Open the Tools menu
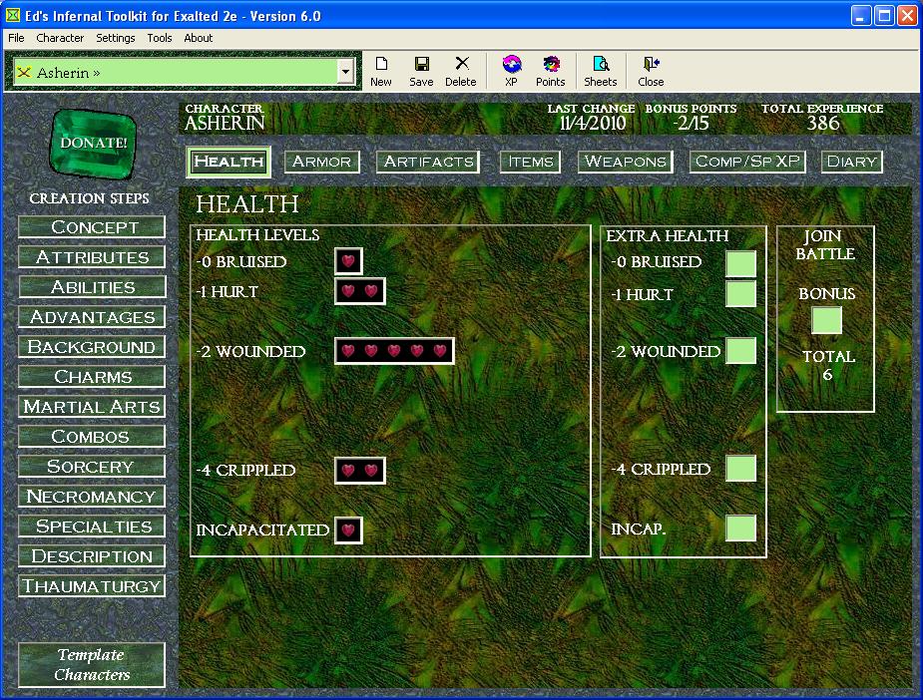 pos(160,38)
